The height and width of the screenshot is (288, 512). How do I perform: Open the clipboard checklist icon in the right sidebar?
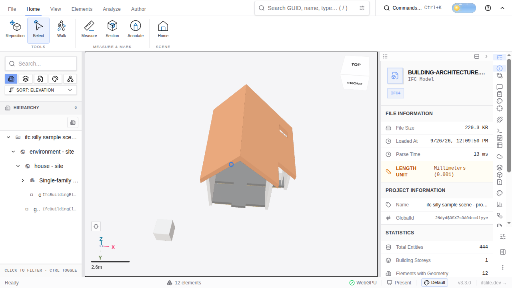(x=500, y=94)
